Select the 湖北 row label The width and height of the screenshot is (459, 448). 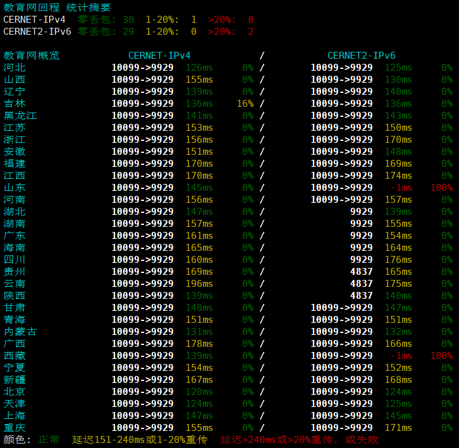pyautogui.click(x=15, y=212)
